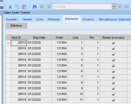The height and width of the screenshot is (104, 131).
Task: Click Pack ID 26518 in line 6 row
Action: coord(19,72)
